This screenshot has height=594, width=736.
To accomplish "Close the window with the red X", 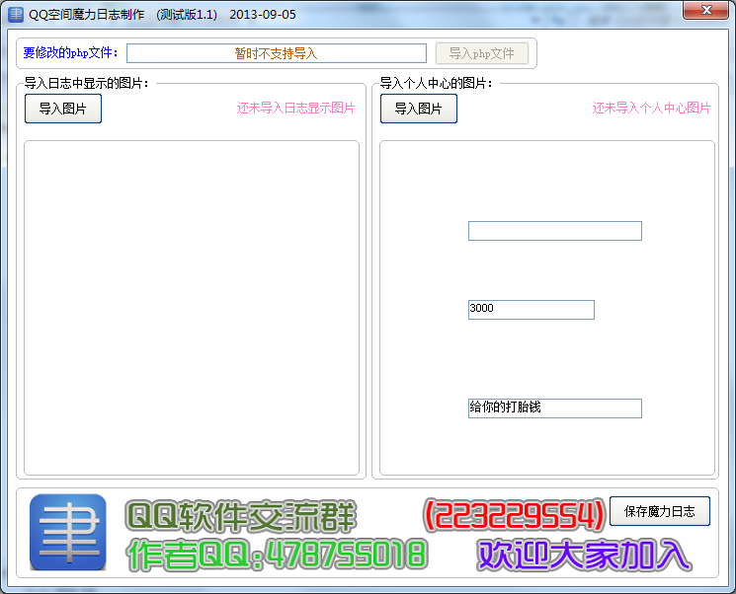I will click(704, 10).
